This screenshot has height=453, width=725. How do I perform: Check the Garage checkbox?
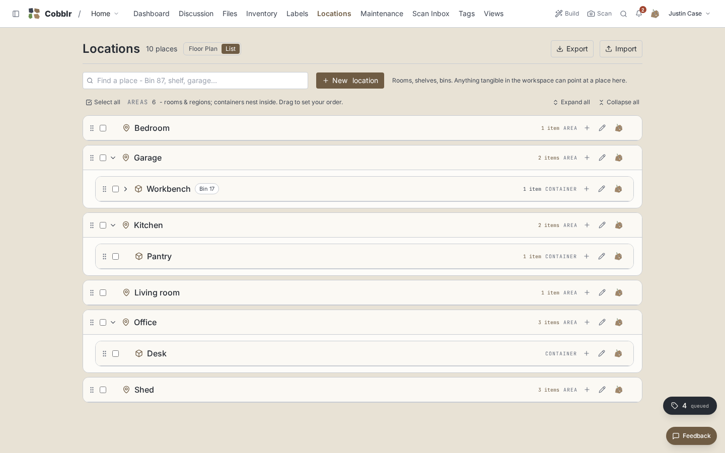(x=103, y=158)
